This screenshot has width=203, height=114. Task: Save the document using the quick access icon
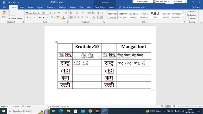point(4,2)
